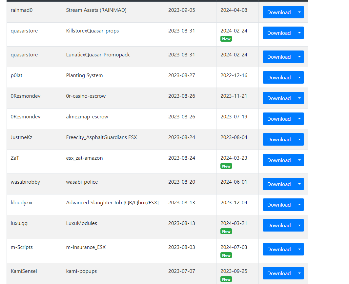Expand download options for LunaticxQuasar-Promopack
Viewport: 349px width, 284px height.
pyautogui.click(x=299, y=57)
